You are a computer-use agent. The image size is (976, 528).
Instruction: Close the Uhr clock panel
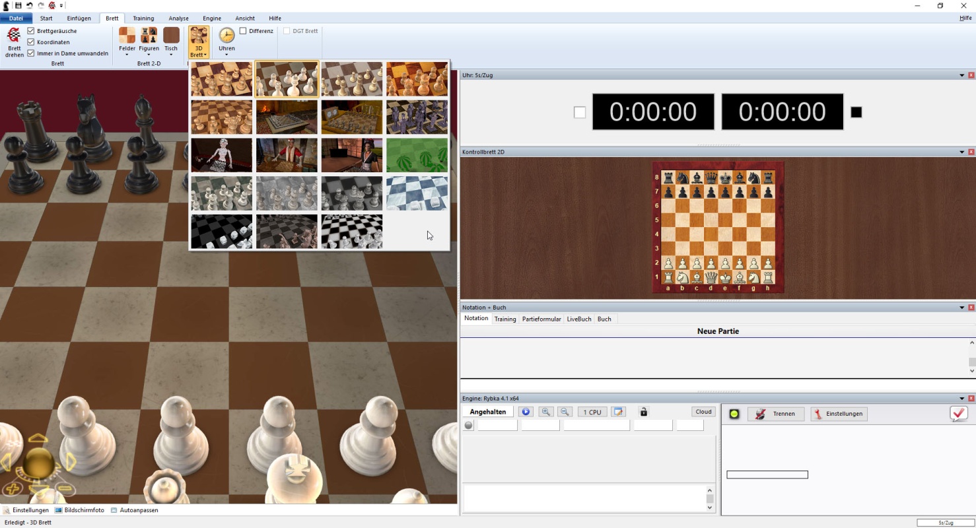(x=971, y=75)
